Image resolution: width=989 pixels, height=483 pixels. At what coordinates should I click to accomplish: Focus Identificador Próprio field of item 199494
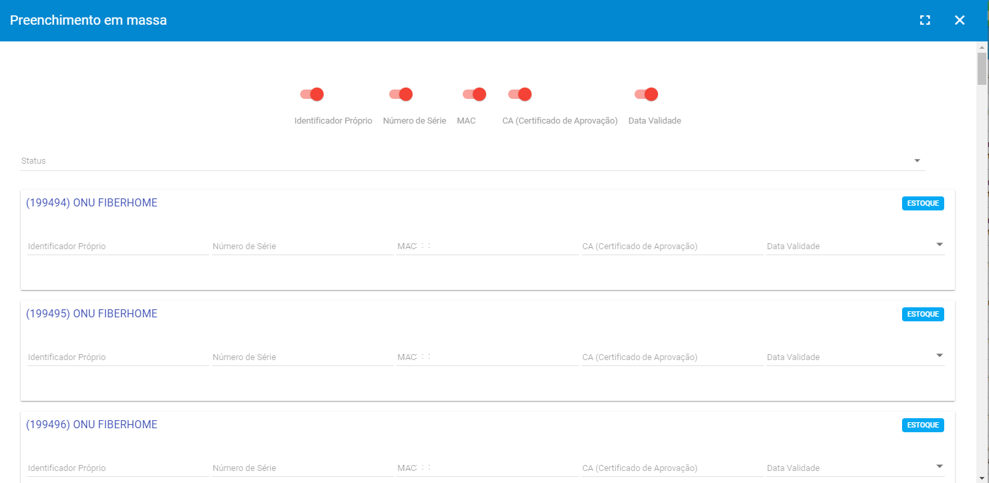pos(118,246)
